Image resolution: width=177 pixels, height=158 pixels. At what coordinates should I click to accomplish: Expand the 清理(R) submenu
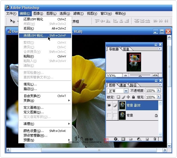pyautogui.click(x=45, y=124)
